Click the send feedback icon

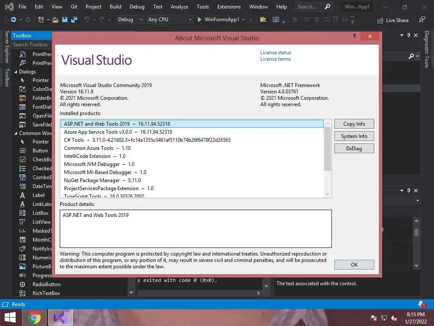pos(422,20)
